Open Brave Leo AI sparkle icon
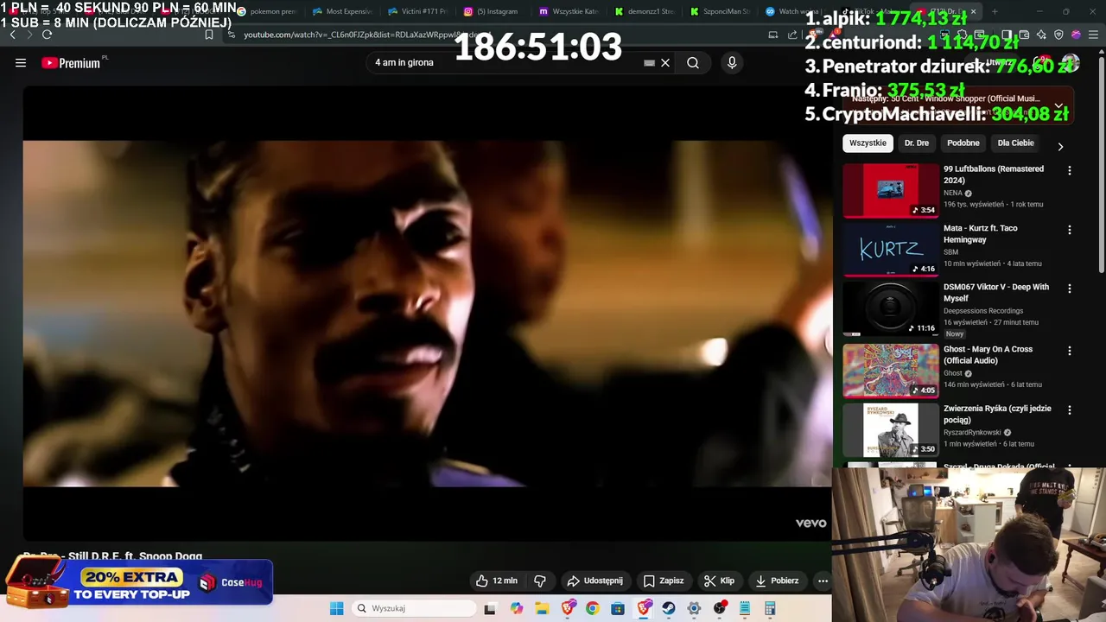Image resolution: width=1106 pixels, height=622 pixels. click(x=1041, y=35)
